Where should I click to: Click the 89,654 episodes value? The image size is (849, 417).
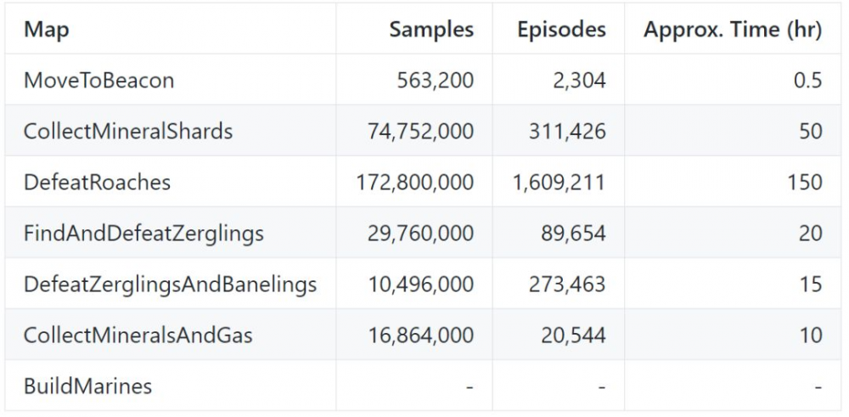click(x=573, y=234)
